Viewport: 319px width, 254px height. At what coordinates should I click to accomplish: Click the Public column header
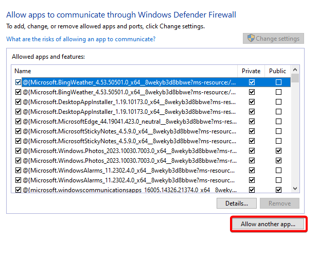[x=277, y=71]
